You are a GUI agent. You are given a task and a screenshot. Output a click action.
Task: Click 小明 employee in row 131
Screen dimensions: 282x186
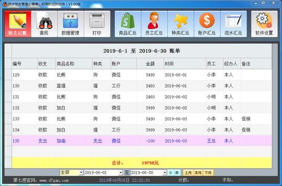click(211, 97)
